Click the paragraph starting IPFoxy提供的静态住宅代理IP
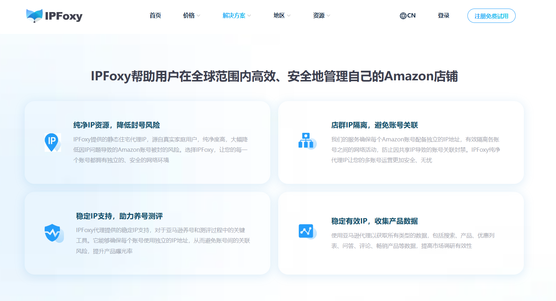The width and height of the screenshot is (556, 301). pos(161,150)
